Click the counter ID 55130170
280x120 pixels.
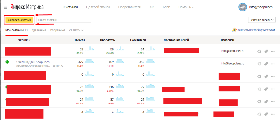point(58,66)
